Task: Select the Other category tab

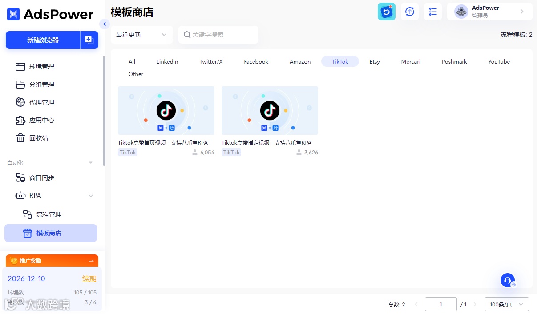Action: [x=136, y=74]
